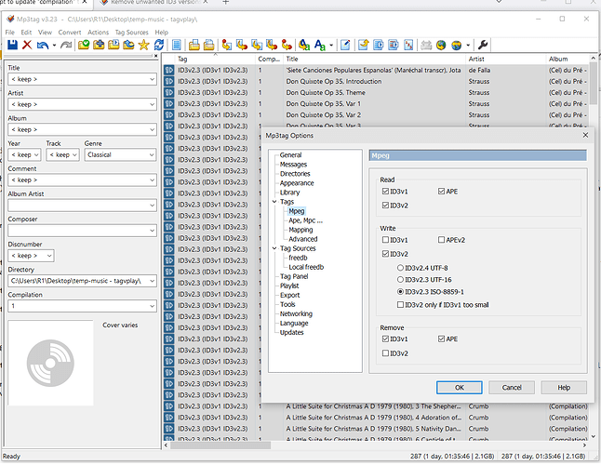Open tag sources via the first globe icon
The image size is (601, 465).
(x=441, y=45)
